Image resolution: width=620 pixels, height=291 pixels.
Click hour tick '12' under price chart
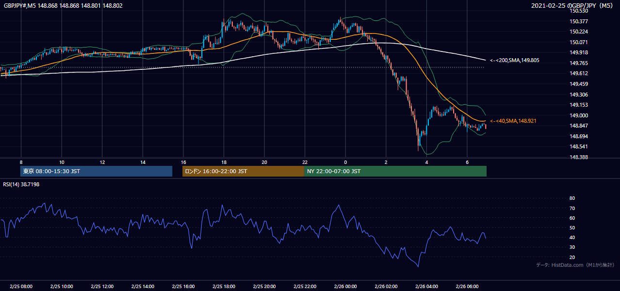point(102,162)
